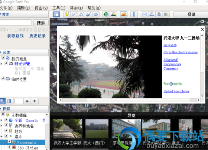
Task: Show historical imagery clock icon
Action: pos(106,14)
